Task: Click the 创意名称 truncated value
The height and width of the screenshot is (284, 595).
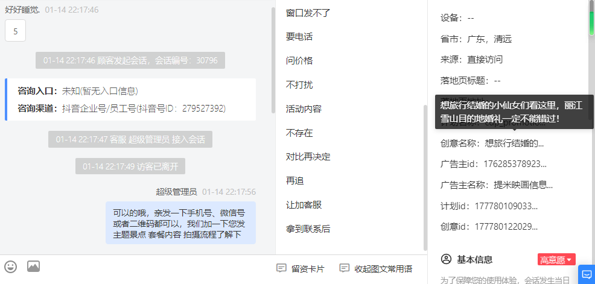Action: 515,144
